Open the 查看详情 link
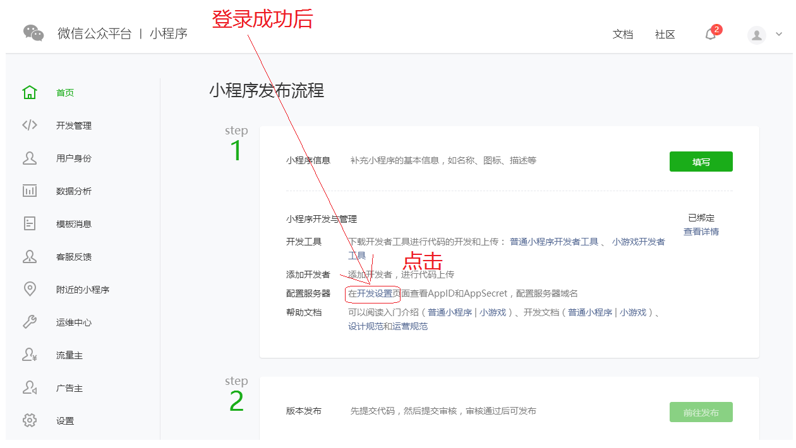 (x=701, y=232)
